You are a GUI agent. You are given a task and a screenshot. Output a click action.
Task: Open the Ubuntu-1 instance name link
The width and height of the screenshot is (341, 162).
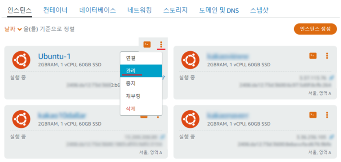point(54,57)
